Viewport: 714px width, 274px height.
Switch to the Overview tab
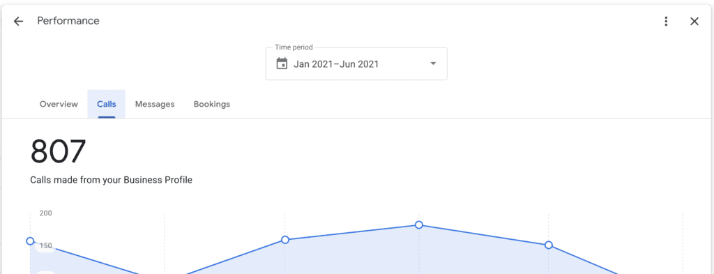pos(59,104)
